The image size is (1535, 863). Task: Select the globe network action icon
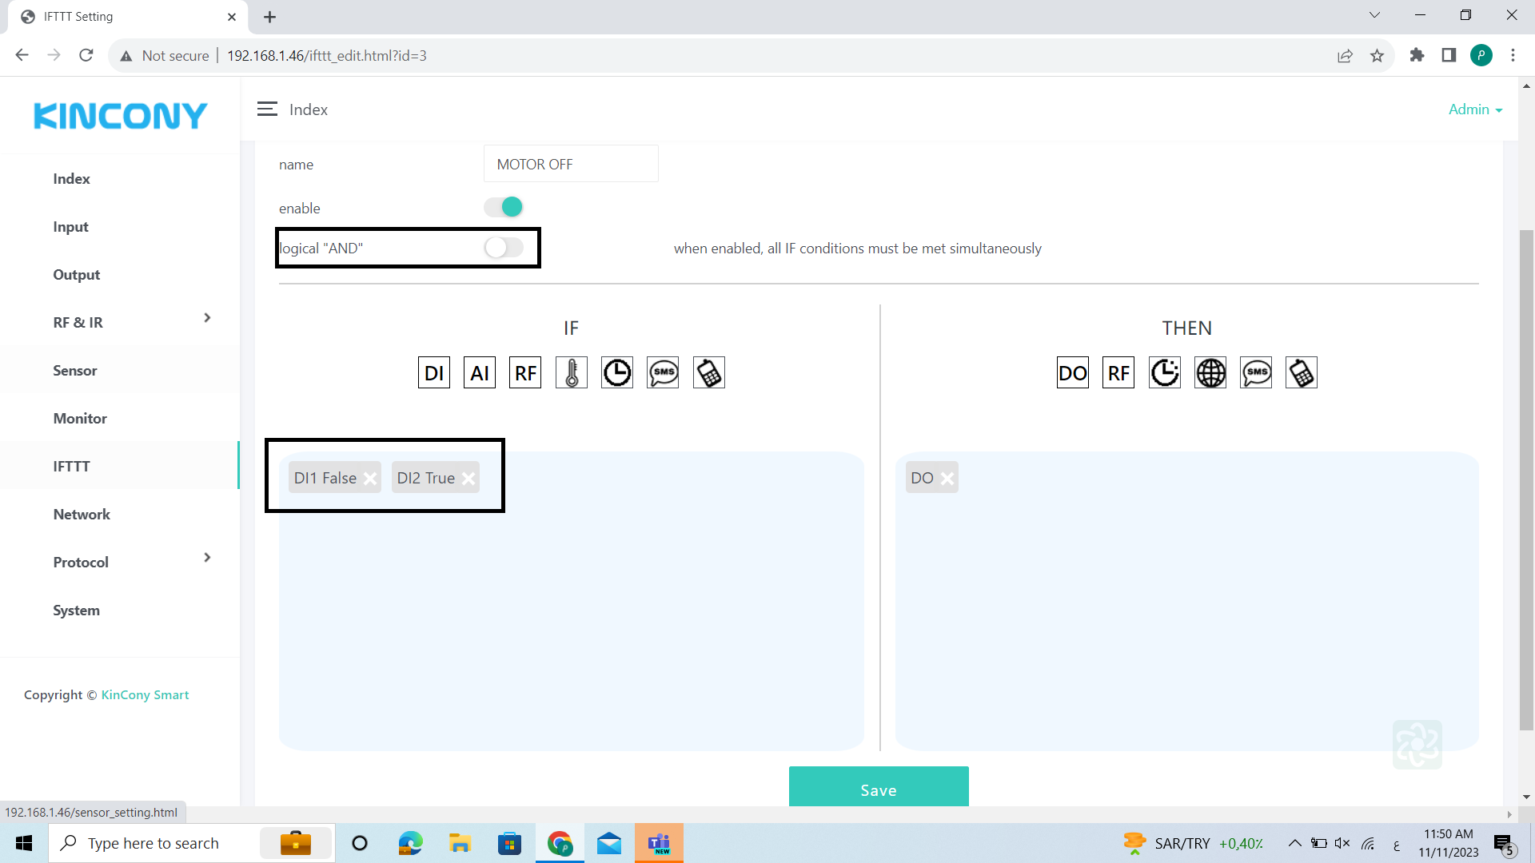point(1210,373)
